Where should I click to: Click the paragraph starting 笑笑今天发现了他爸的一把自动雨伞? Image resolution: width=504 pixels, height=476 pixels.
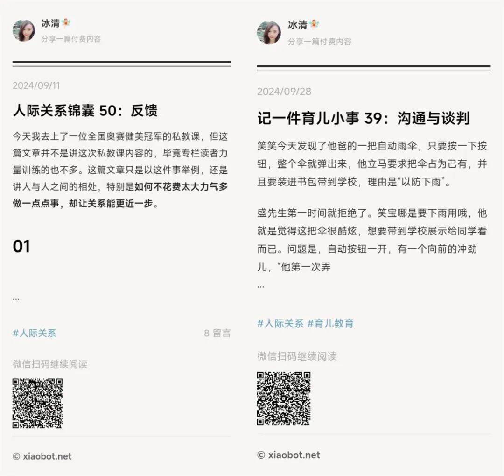(372, 164)
